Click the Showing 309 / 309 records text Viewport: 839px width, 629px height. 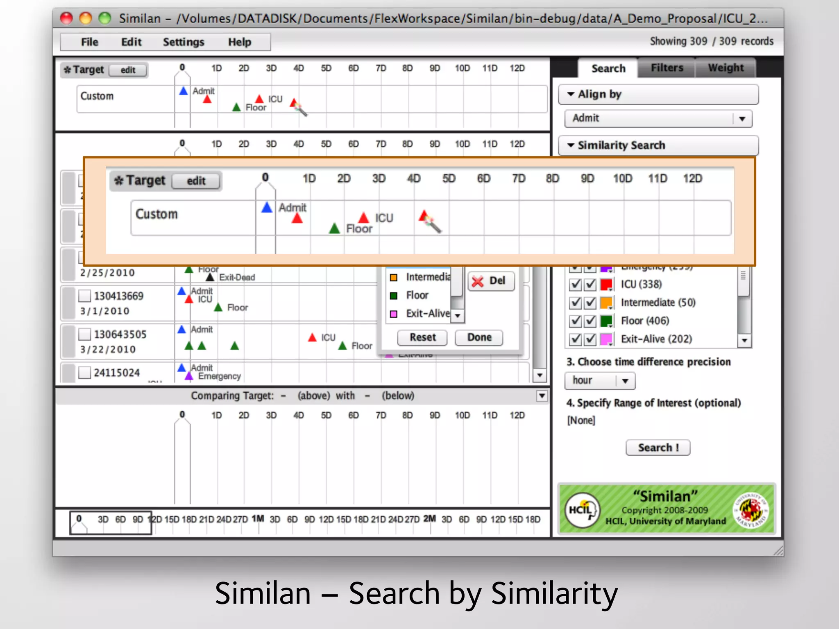[712, 41]
